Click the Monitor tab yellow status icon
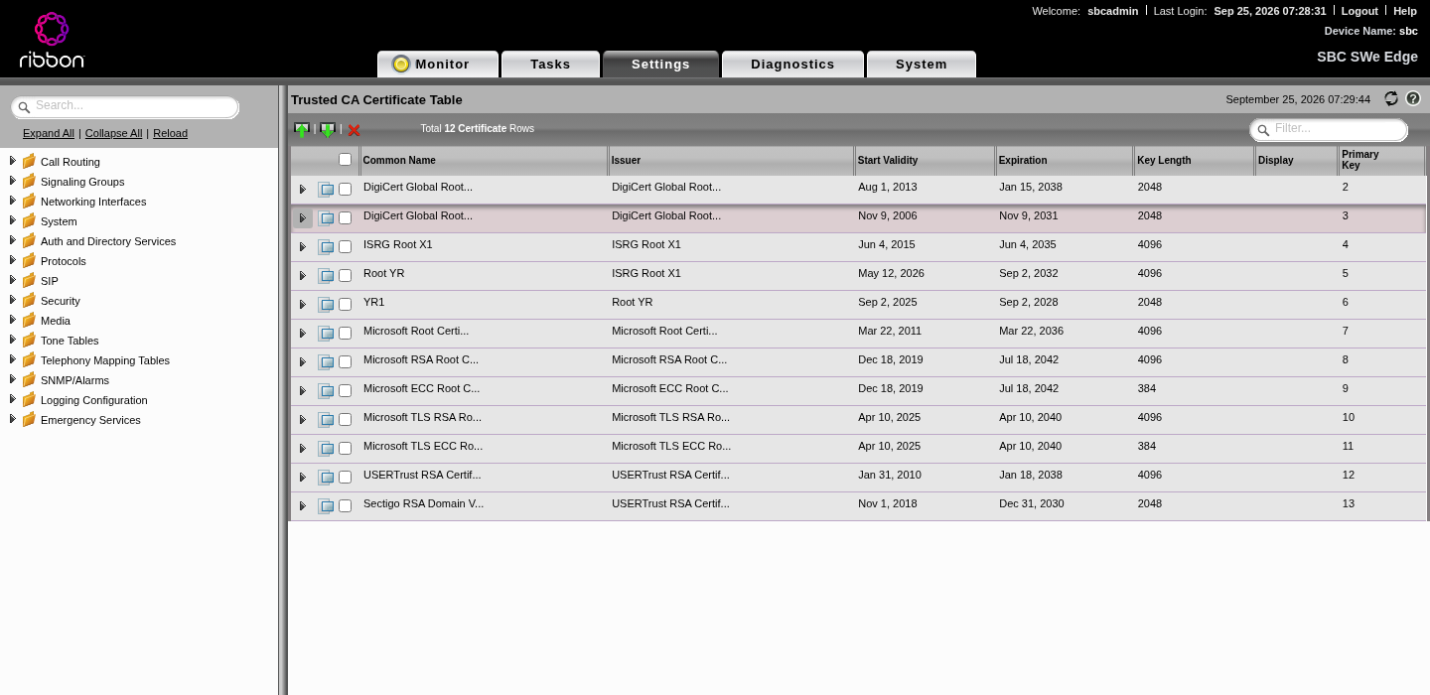Viewport: 1430px width, 695px height. pos(401,65)
